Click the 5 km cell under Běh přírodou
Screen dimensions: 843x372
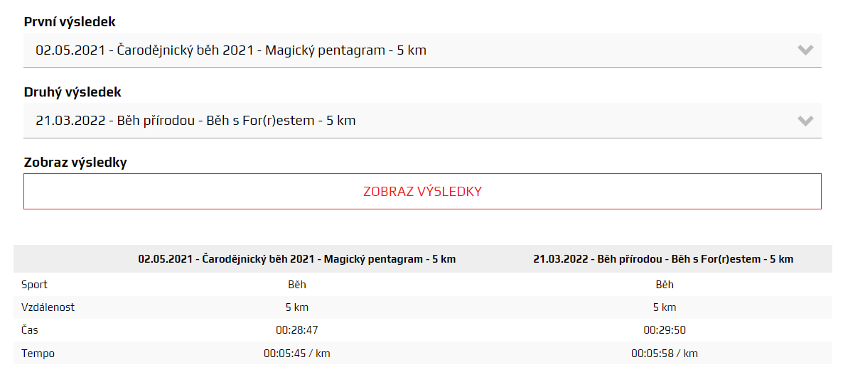coord(665,307)
